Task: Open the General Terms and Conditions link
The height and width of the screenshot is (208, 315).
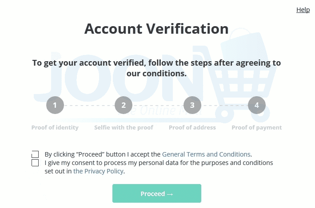Action: 206,154
